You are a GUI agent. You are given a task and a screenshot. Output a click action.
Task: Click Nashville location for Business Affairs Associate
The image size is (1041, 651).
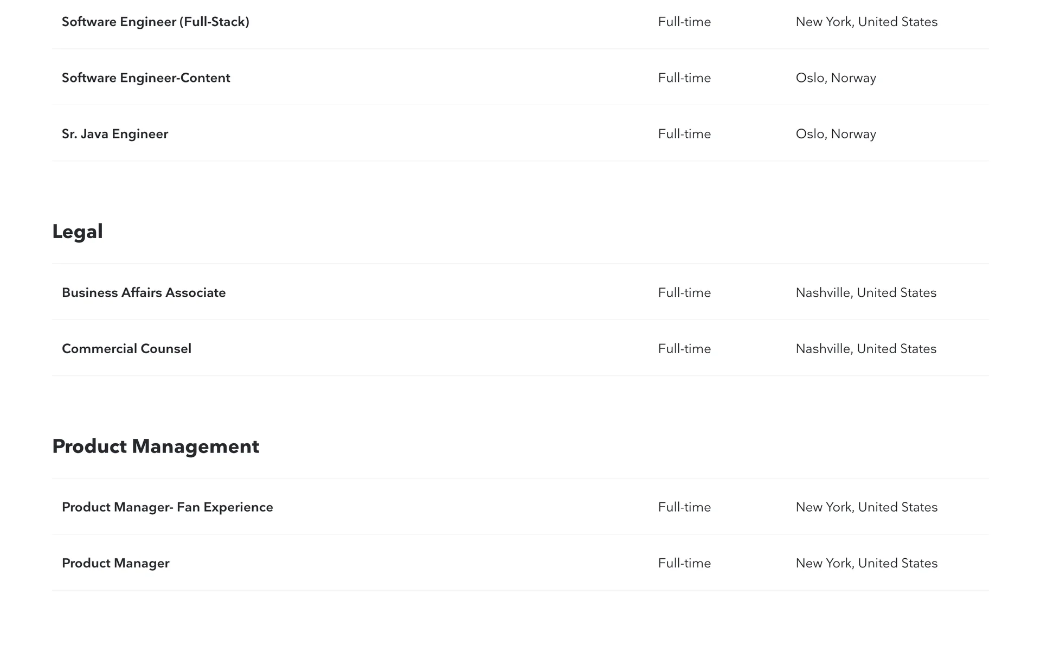click(x=866, y=292)
